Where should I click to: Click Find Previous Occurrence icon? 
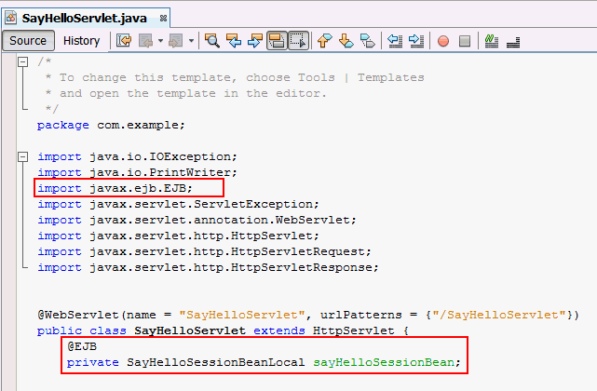pos(234,40)
